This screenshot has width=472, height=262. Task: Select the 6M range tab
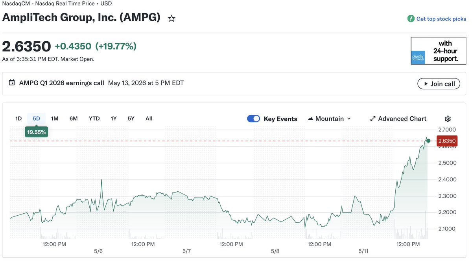[74, 119]
